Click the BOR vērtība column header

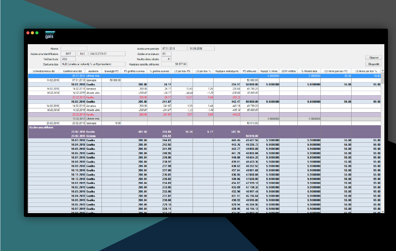pos(288,71)
